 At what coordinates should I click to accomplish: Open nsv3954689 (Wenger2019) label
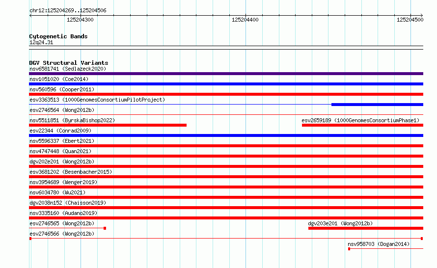coord(63,182)
